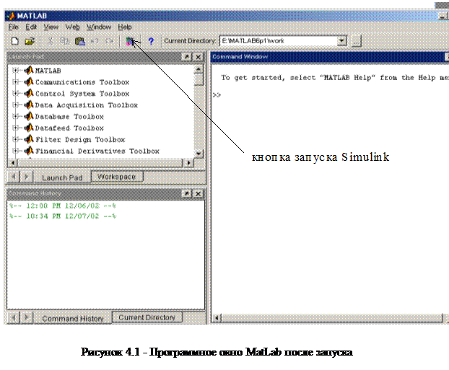This screenshot has height=370, width=449.
Task: Expand the Database Toolbox node
Action: [x=16, y=116]
